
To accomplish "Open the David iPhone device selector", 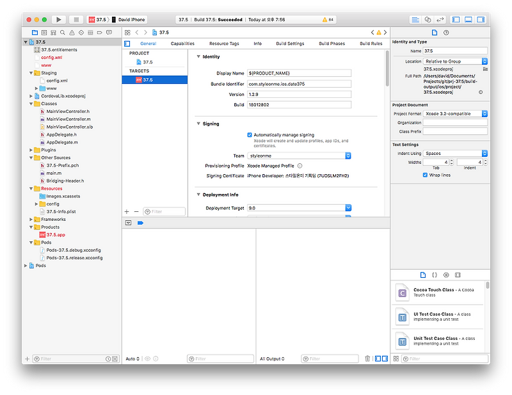I will coord(129,20).
